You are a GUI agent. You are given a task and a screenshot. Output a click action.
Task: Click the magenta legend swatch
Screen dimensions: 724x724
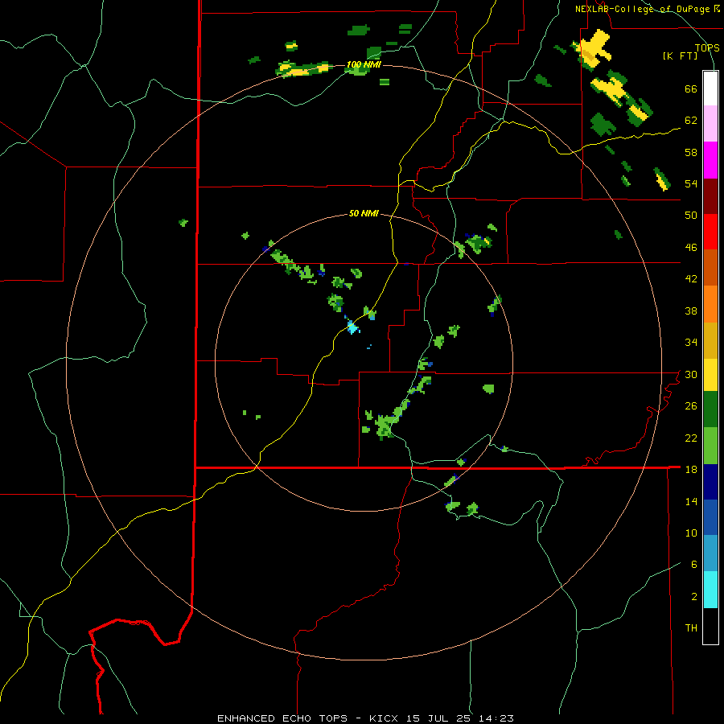pos(710,160)
